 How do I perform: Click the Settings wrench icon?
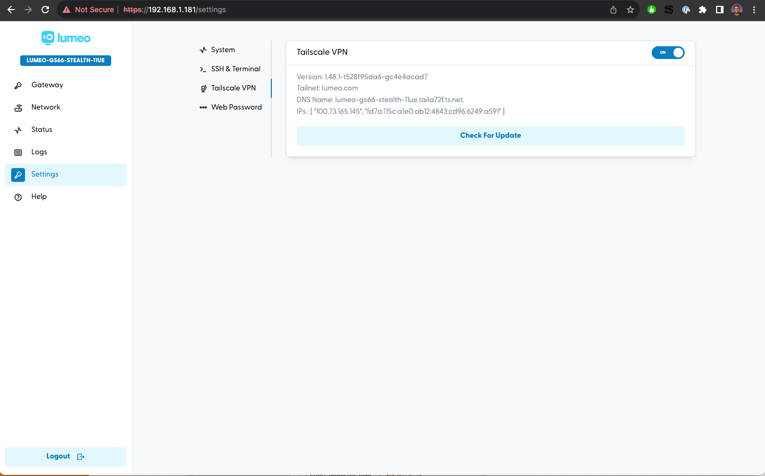click(x=18, y=174)
